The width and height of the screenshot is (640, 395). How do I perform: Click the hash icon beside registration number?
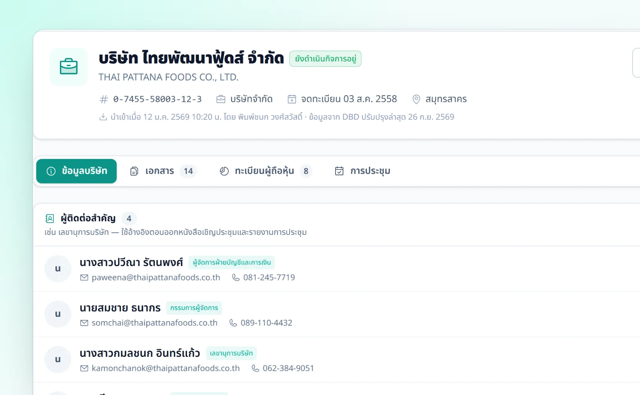click(x=104, y=99)
